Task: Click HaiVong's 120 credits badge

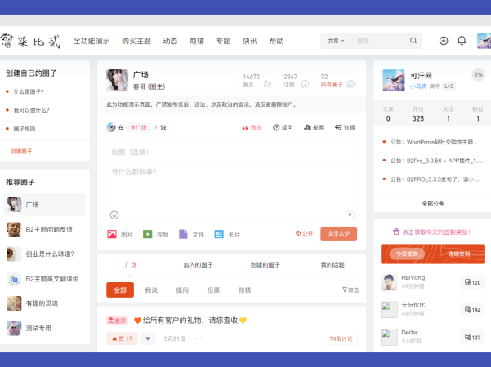Action: (472, 282)
